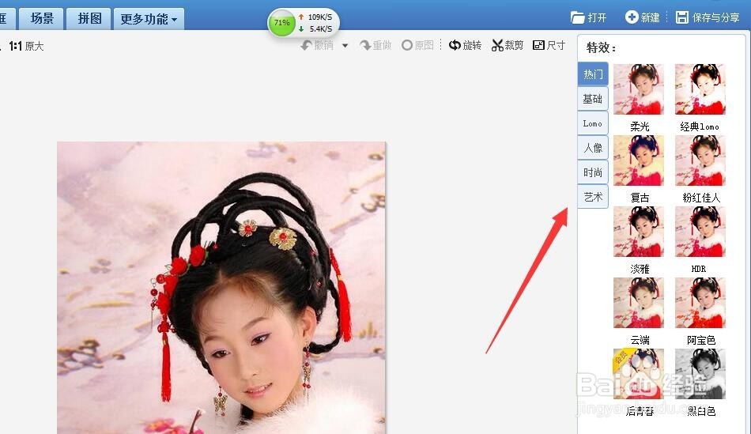The image size is (751, 434).
Task: Apply the 黑白色 effect thumbnail
Action: coord(700,374)
